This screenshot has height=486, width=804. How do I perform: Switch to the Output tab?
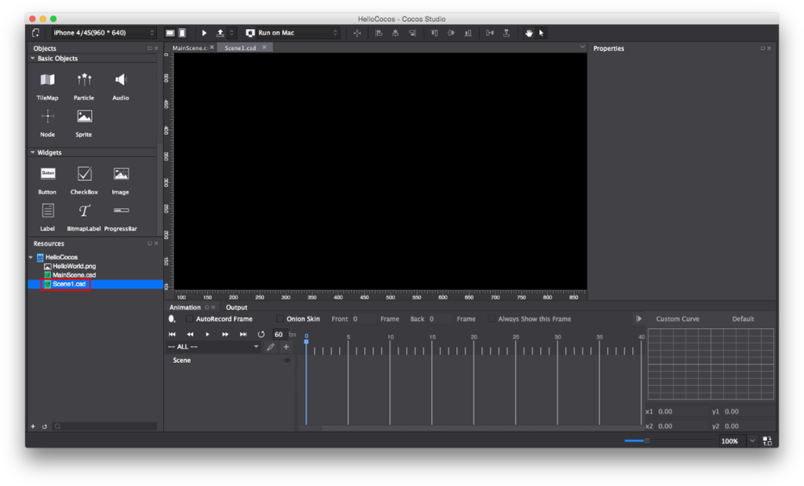(x=236, y=307)
